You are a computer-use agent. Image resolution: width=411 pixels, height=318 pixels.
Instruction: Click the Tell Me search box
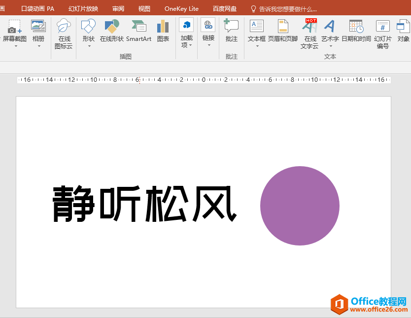[x=285, y=8]
